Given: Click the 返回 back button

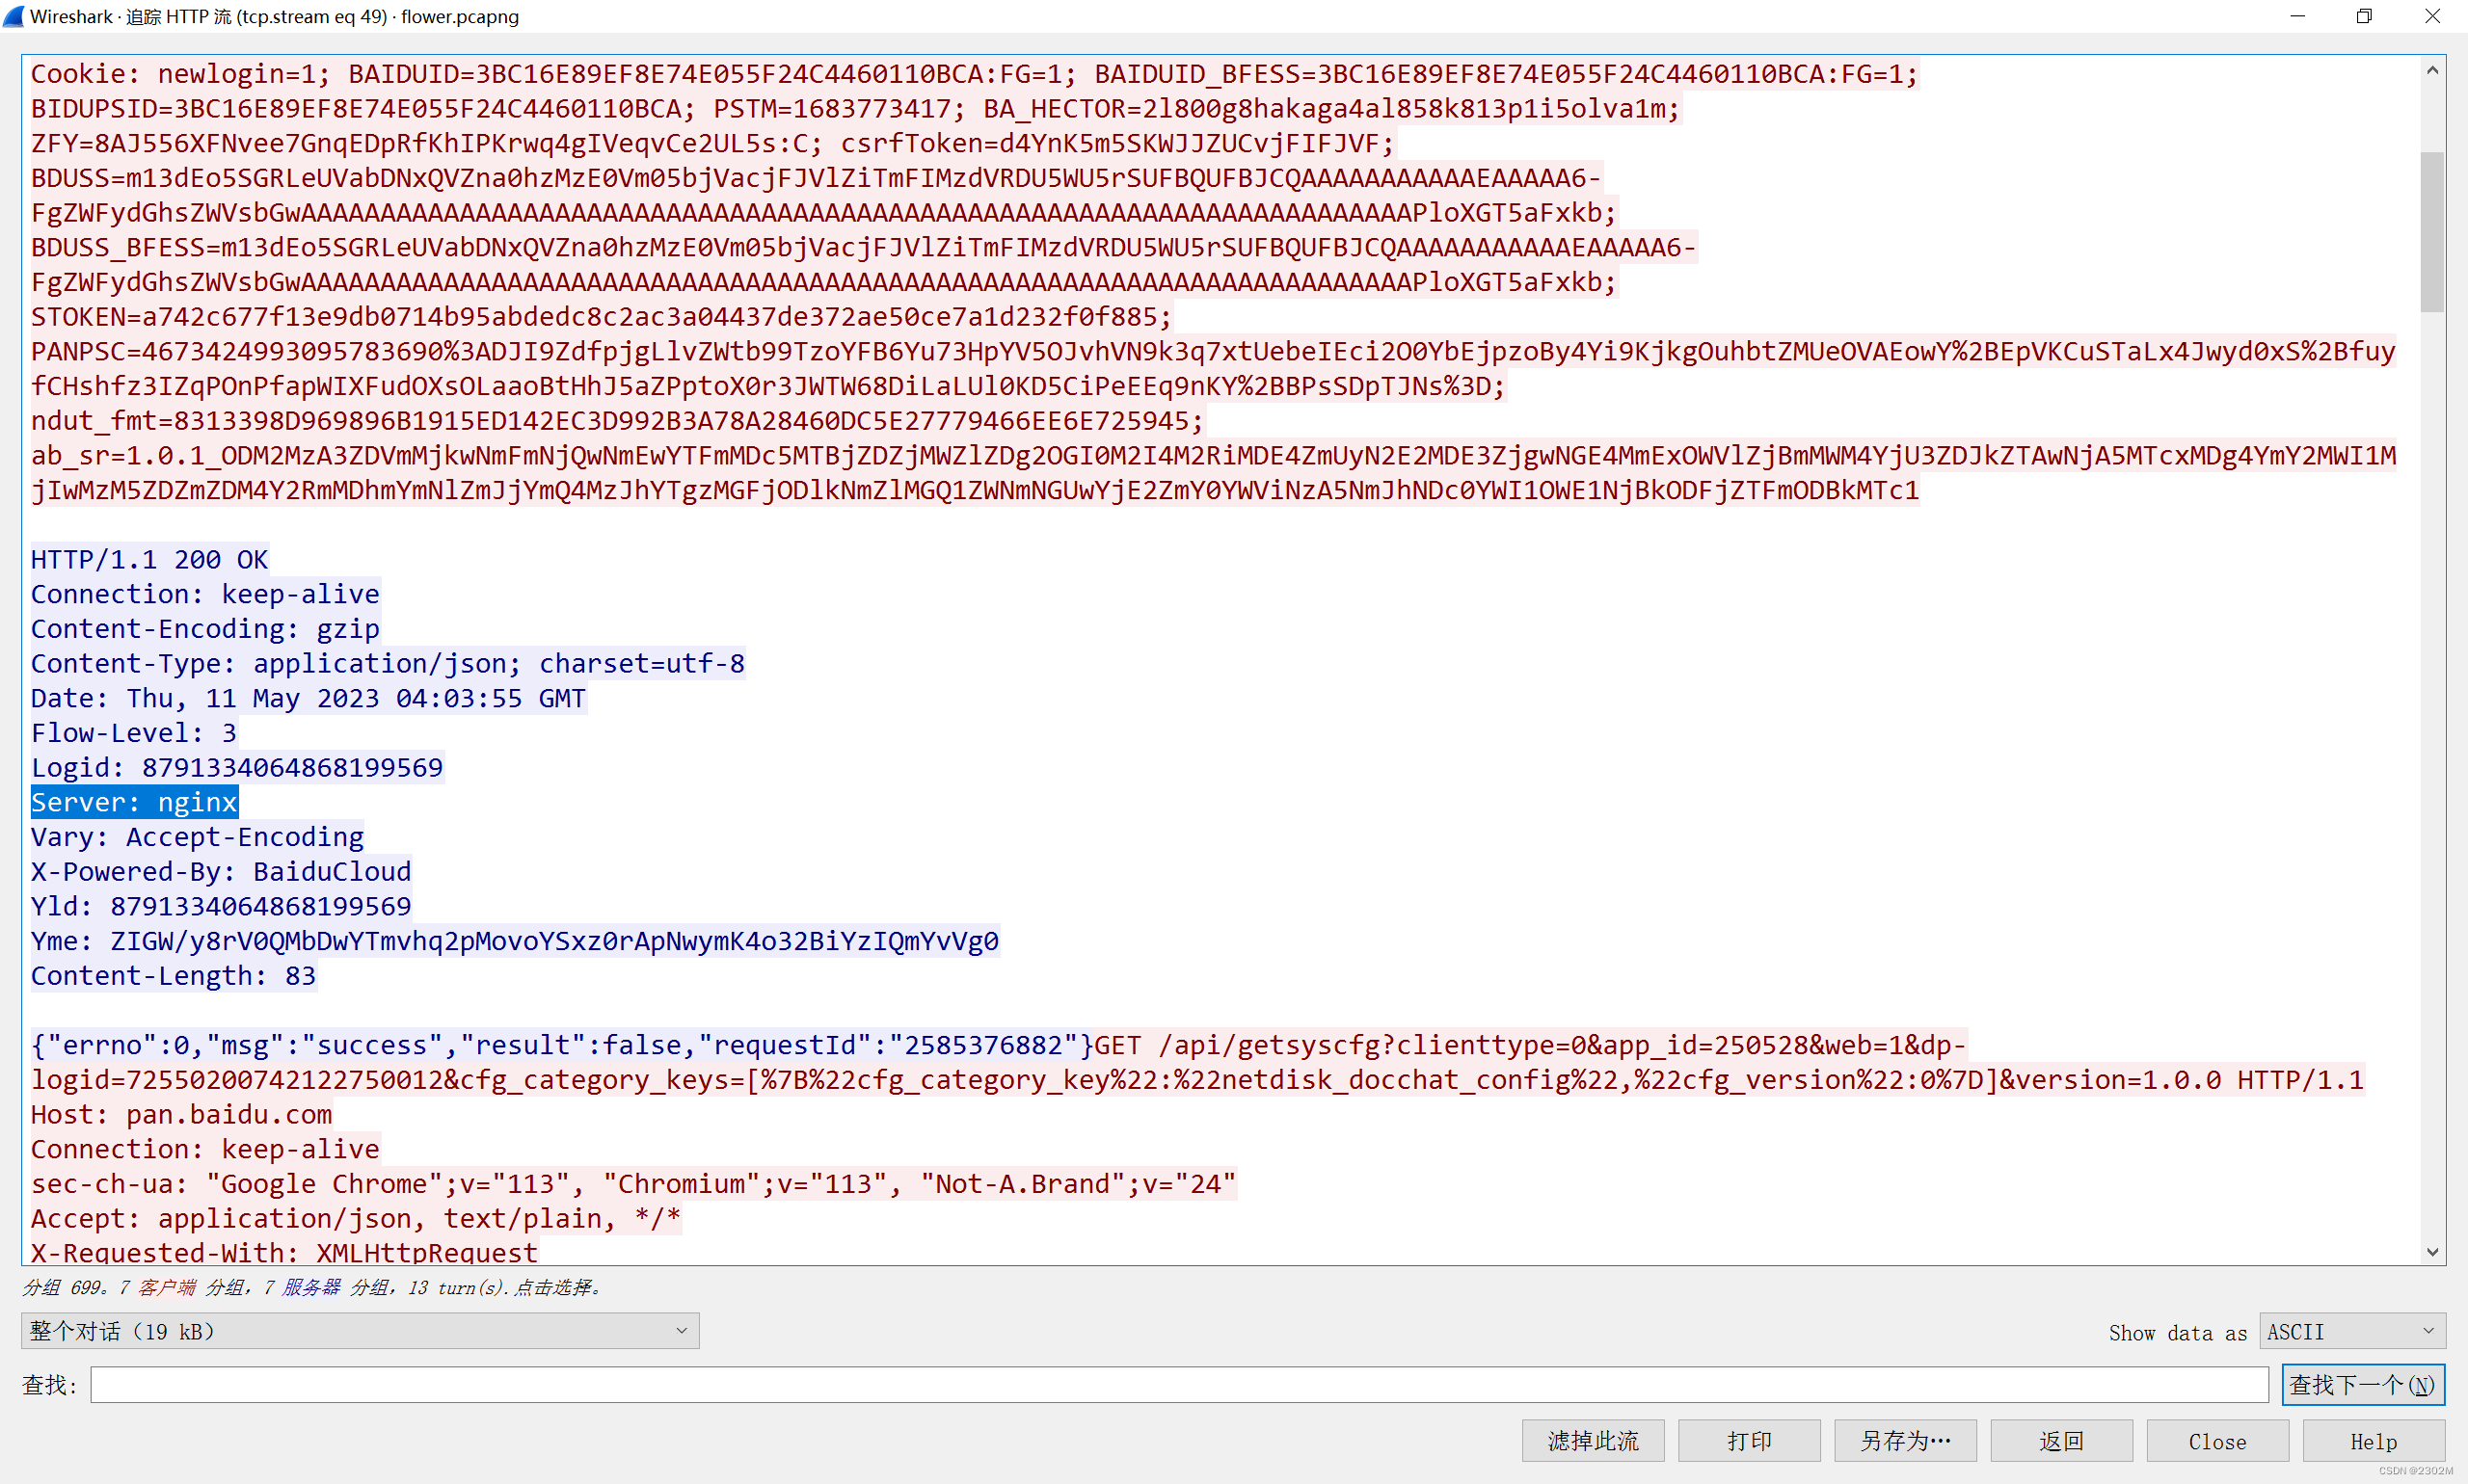Looking at the screenshot, I should point(2061,1441).
